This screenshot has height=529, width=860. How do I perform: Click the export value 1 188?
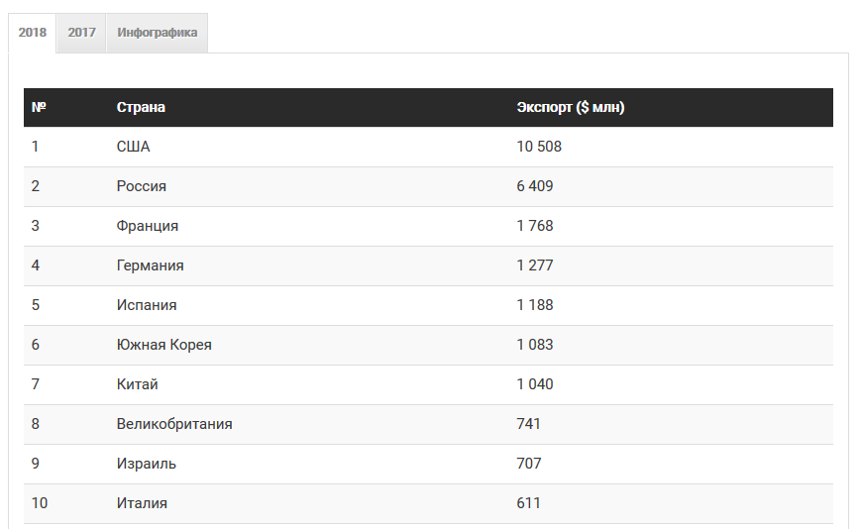[x=535, y=305]
